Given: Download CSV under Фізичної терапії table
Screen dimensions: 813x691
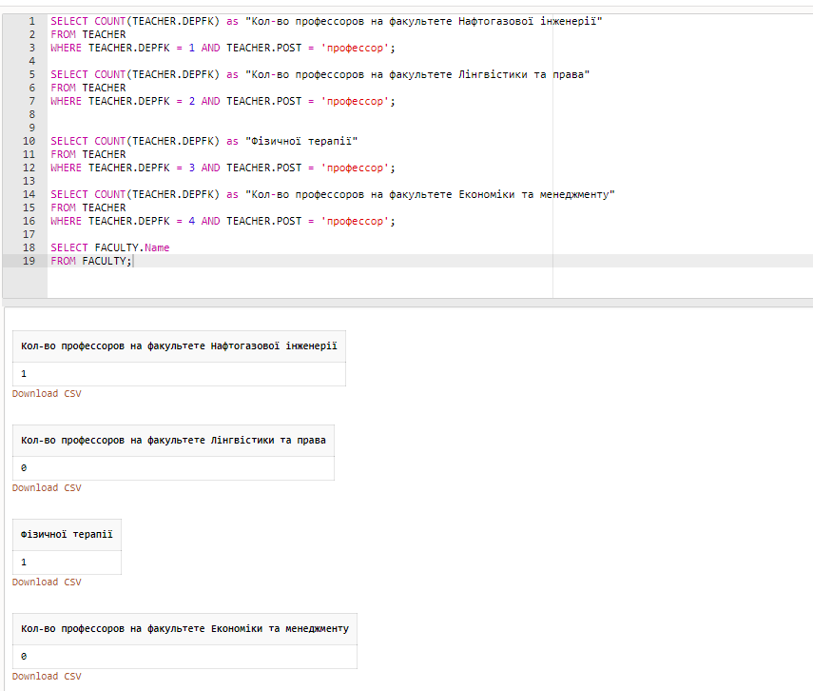Looking at the screenshot, I should [x=47, y=582].
